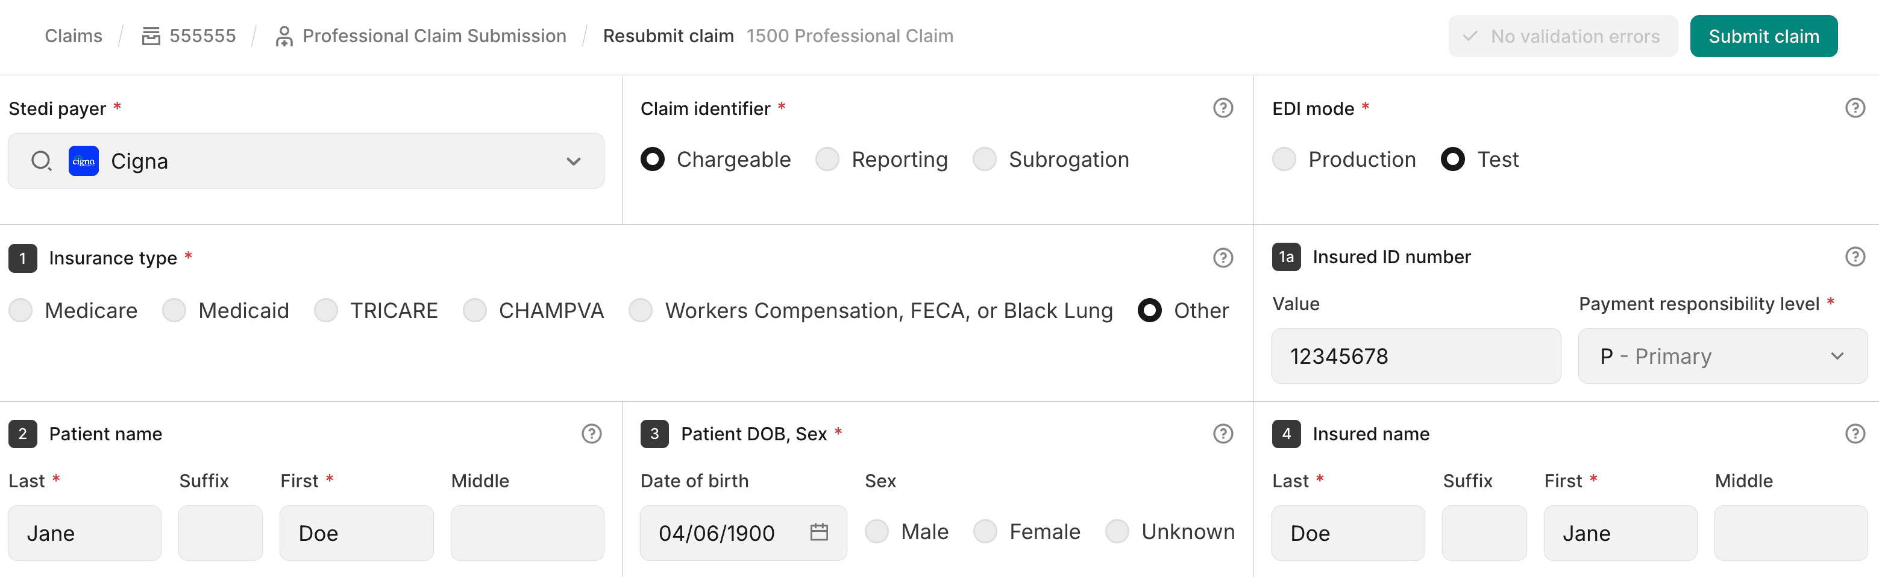The width and height of the screenshot is (1879, 577).
Task: Click the person icon beside Professional Claim Submission
Action: tap(284, 35)
